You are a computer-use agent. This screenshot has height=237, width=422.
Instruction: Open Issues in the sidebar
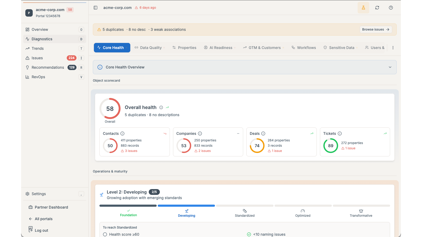click(x=55, y=58)
